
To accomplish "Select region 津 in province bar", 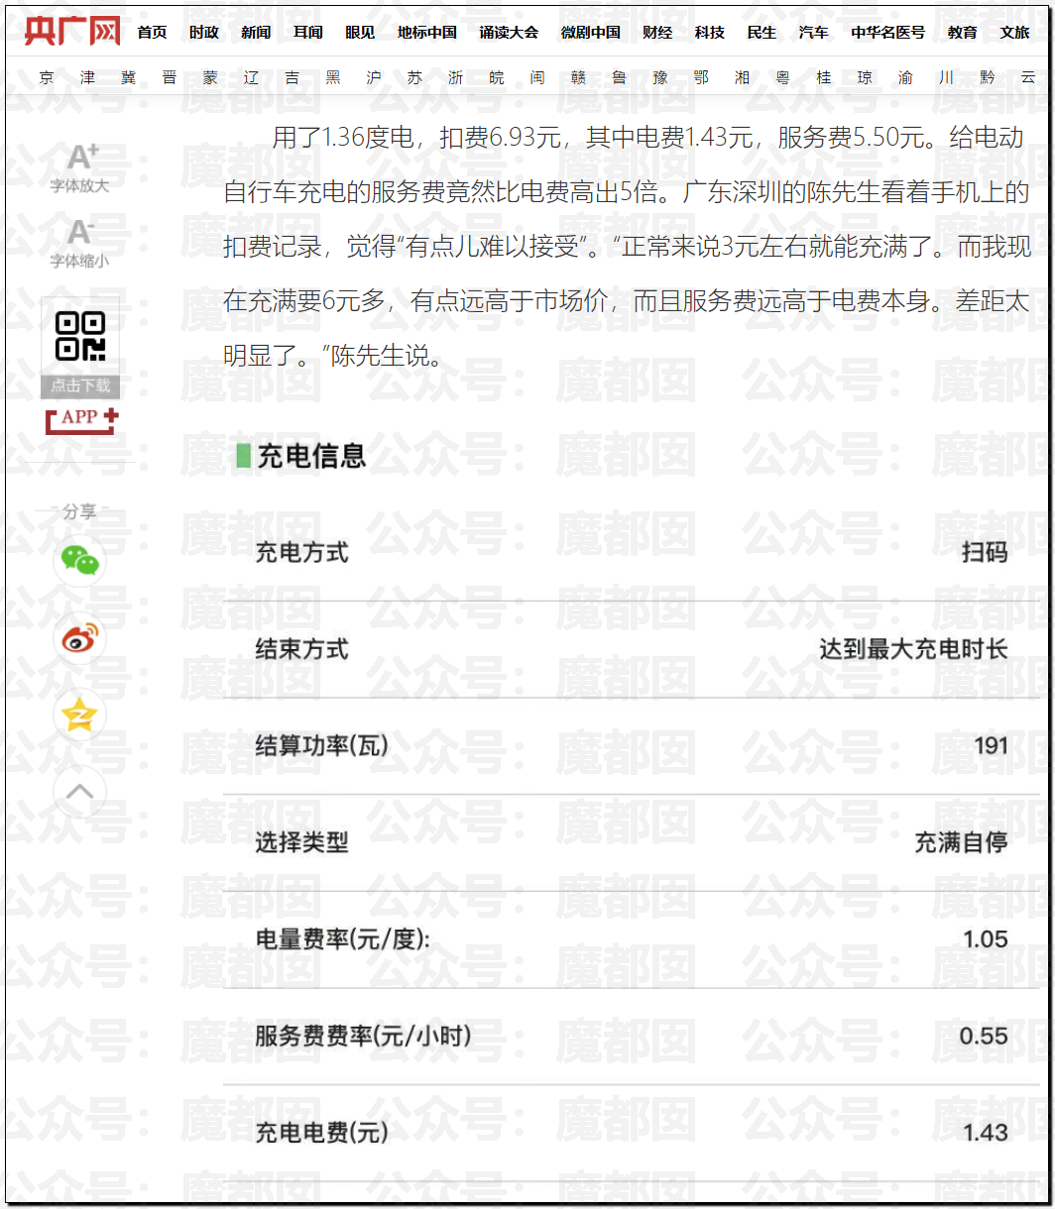I will 87,77.
